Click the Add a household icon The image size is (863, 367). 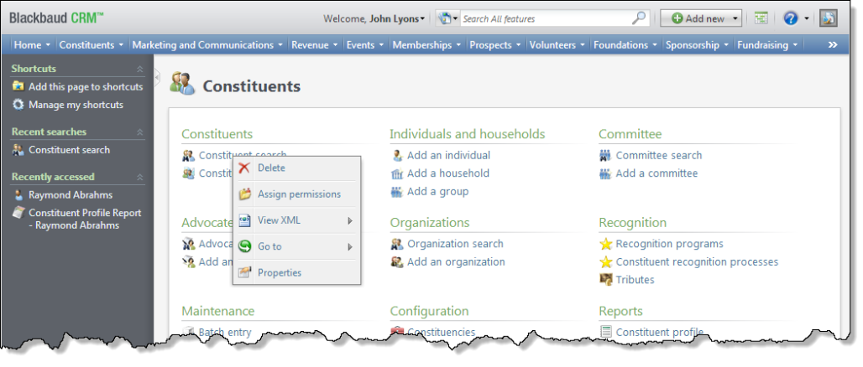point(397,173)
